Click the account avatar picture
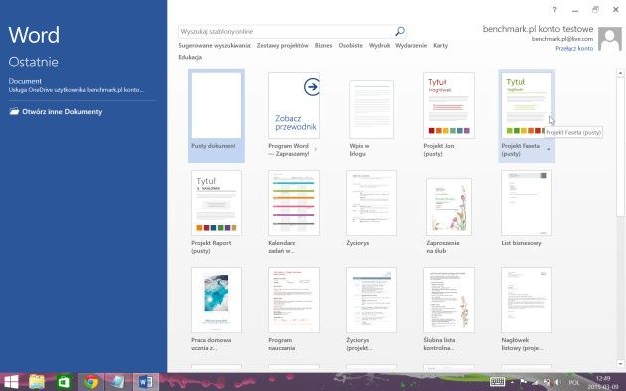The image size is (626, 391). [x=610, y=39]
